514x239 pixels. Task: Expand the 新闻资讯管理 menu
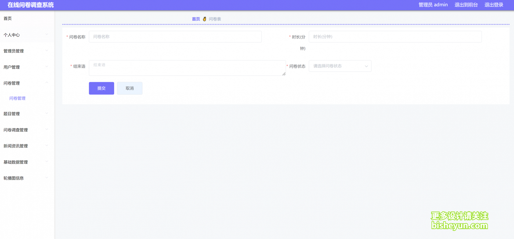(x=15, y=146)
